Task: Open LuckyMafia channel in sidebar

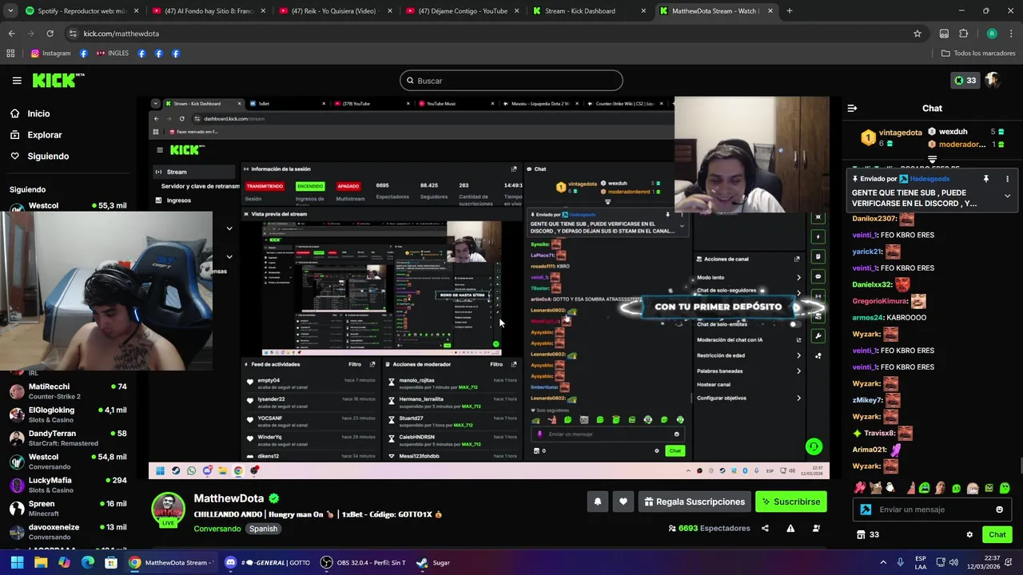Action: pos(68,485)
